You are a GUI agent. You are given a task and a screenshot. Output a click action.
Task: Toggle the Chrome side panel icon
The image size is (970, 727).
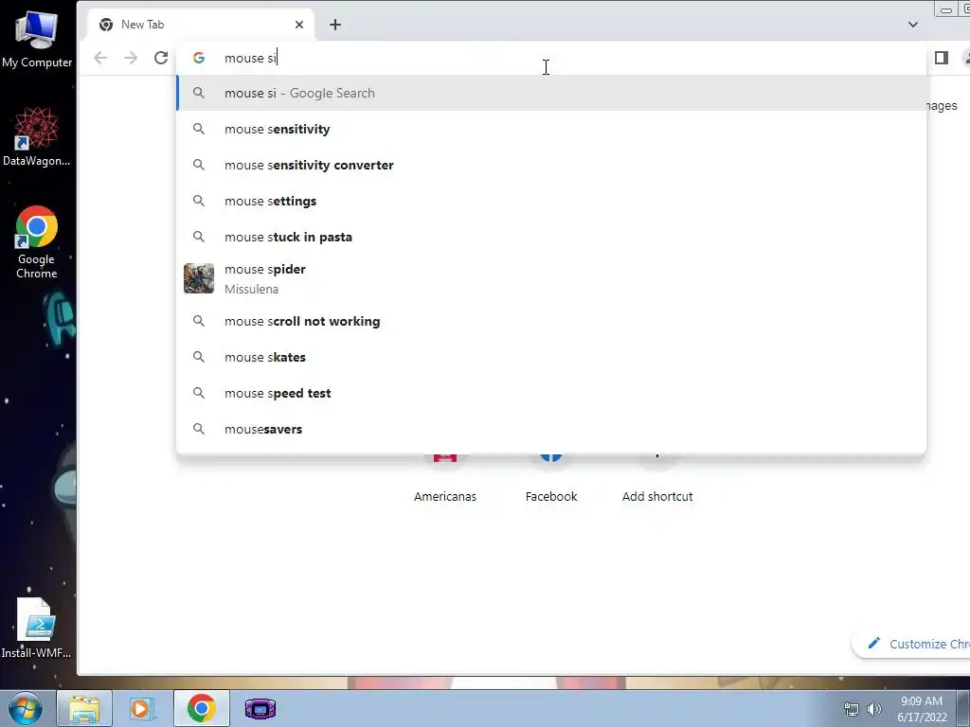(942, 58)
